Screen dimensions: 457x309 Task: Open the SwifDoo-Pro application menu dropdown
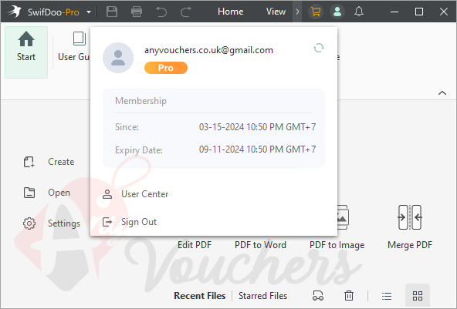(89, 12)
